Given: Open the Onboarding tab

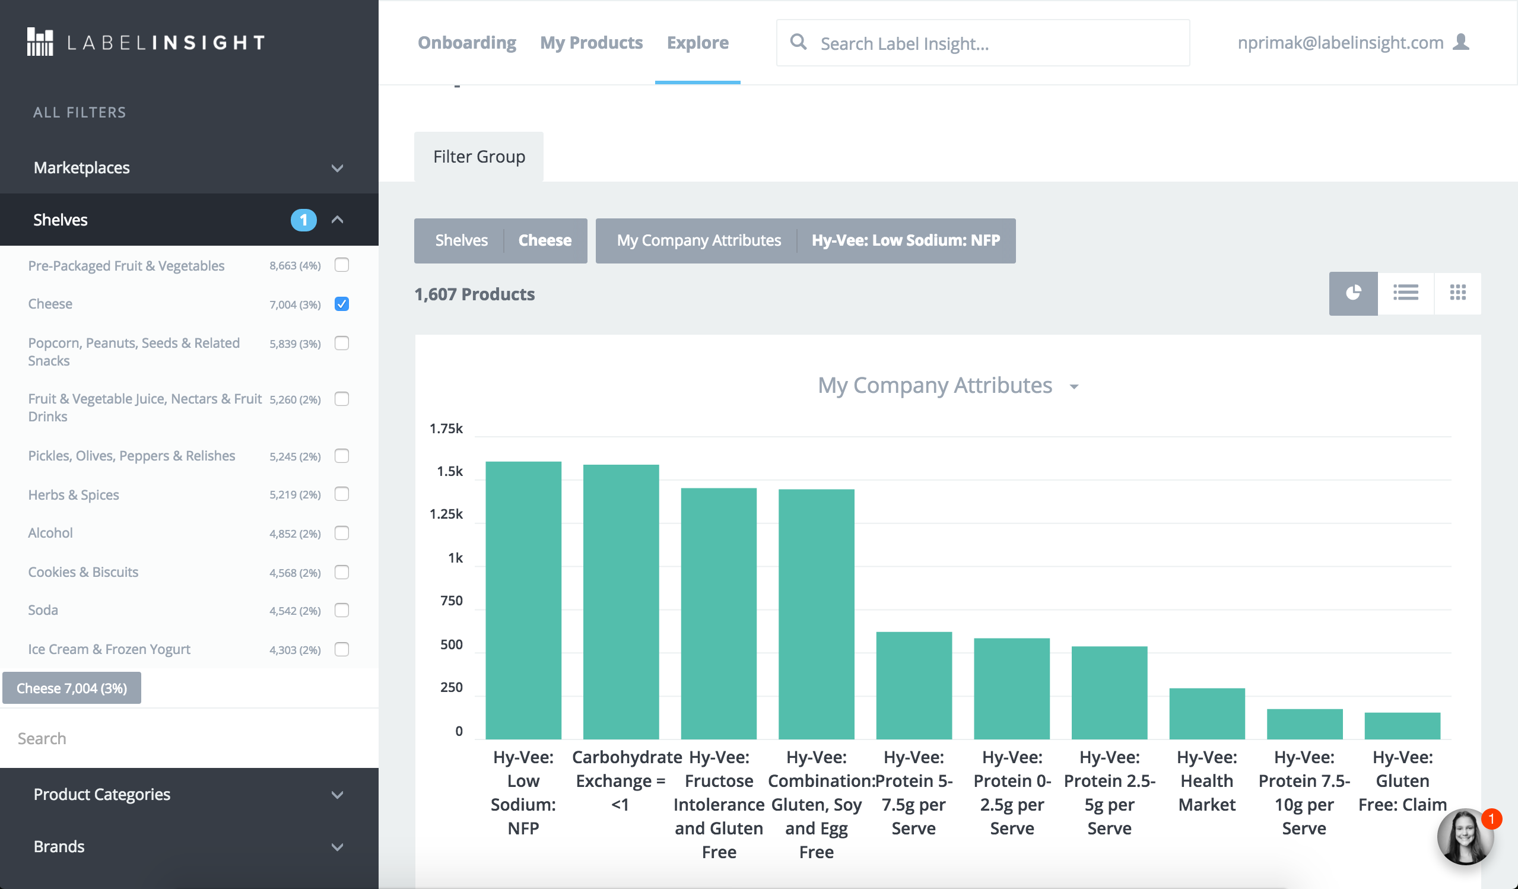Looking at the screenshot, I should tap(467, 43).
